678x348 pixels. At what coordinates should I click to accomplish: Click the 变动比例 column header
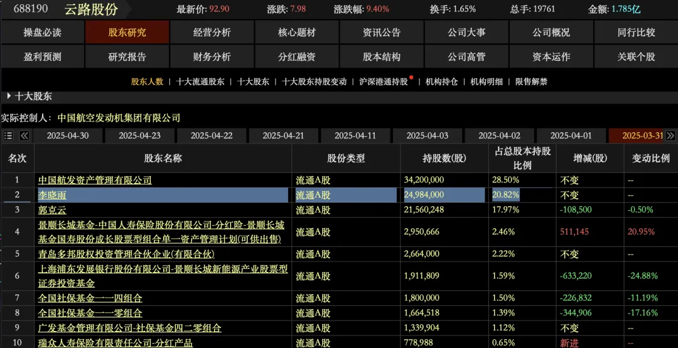(650, 158)
